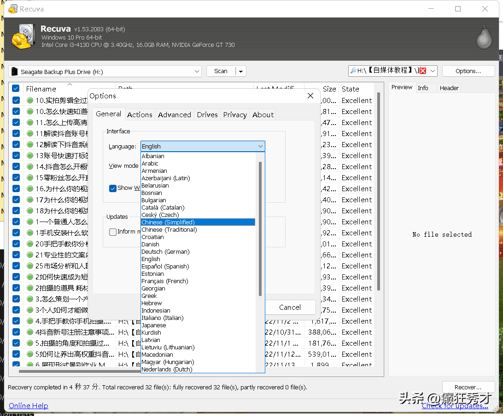Switch to the Preview panel tab

(x=402, y=87)
